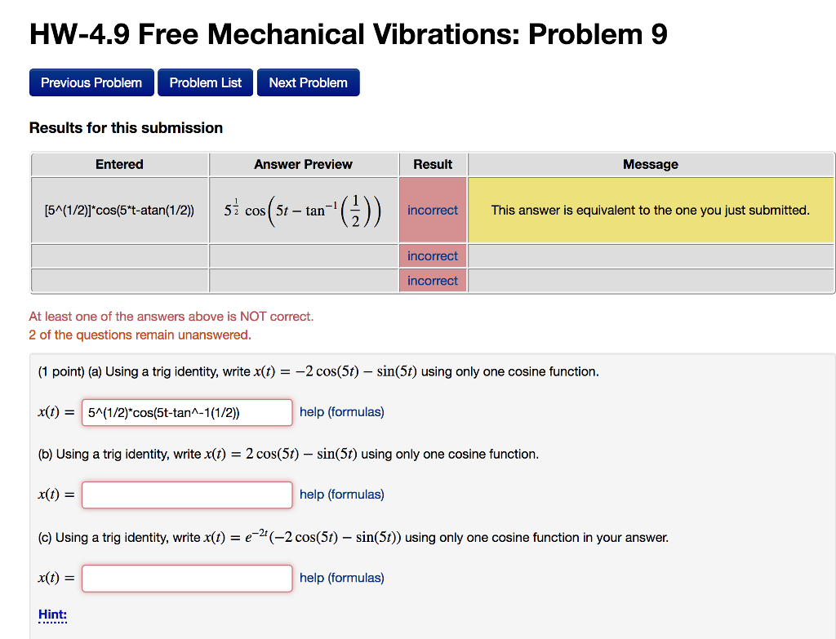Click the Result column header
Screen dimensions: 836x639
pyautogui.click(x=432, y=164)
